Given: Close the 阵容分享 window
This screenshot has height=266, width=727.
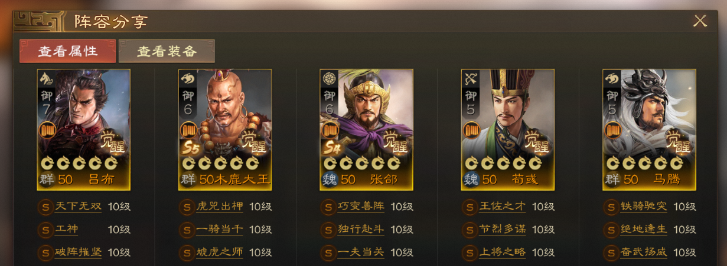Looking at the screenshot, I should pyautogui.click(x=700, y=21).
